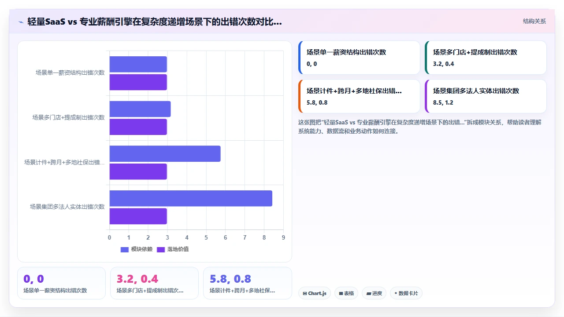This screenshot has height=317, width=564.
Task: Click the bottom stat card showing 3.2, 0.4
Action: point(154,283)
